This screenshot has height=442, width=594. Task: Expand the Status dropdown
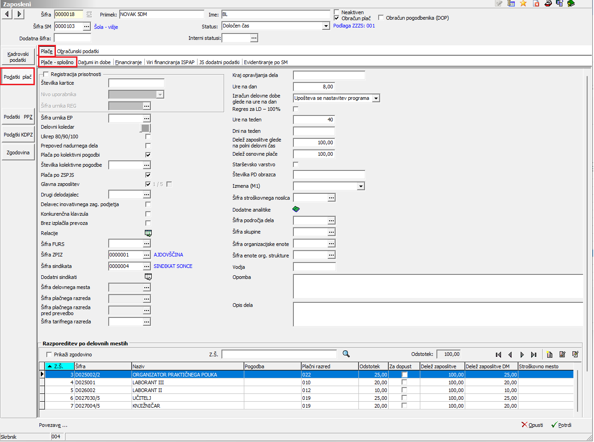(326, 26)
